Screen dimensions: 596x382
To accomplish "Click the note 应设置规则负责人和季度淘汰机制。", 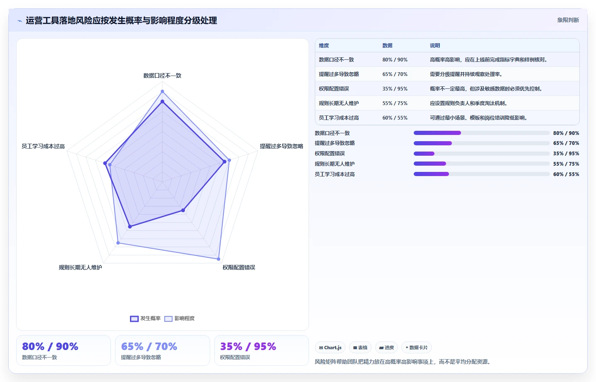I will click(469, 103).
